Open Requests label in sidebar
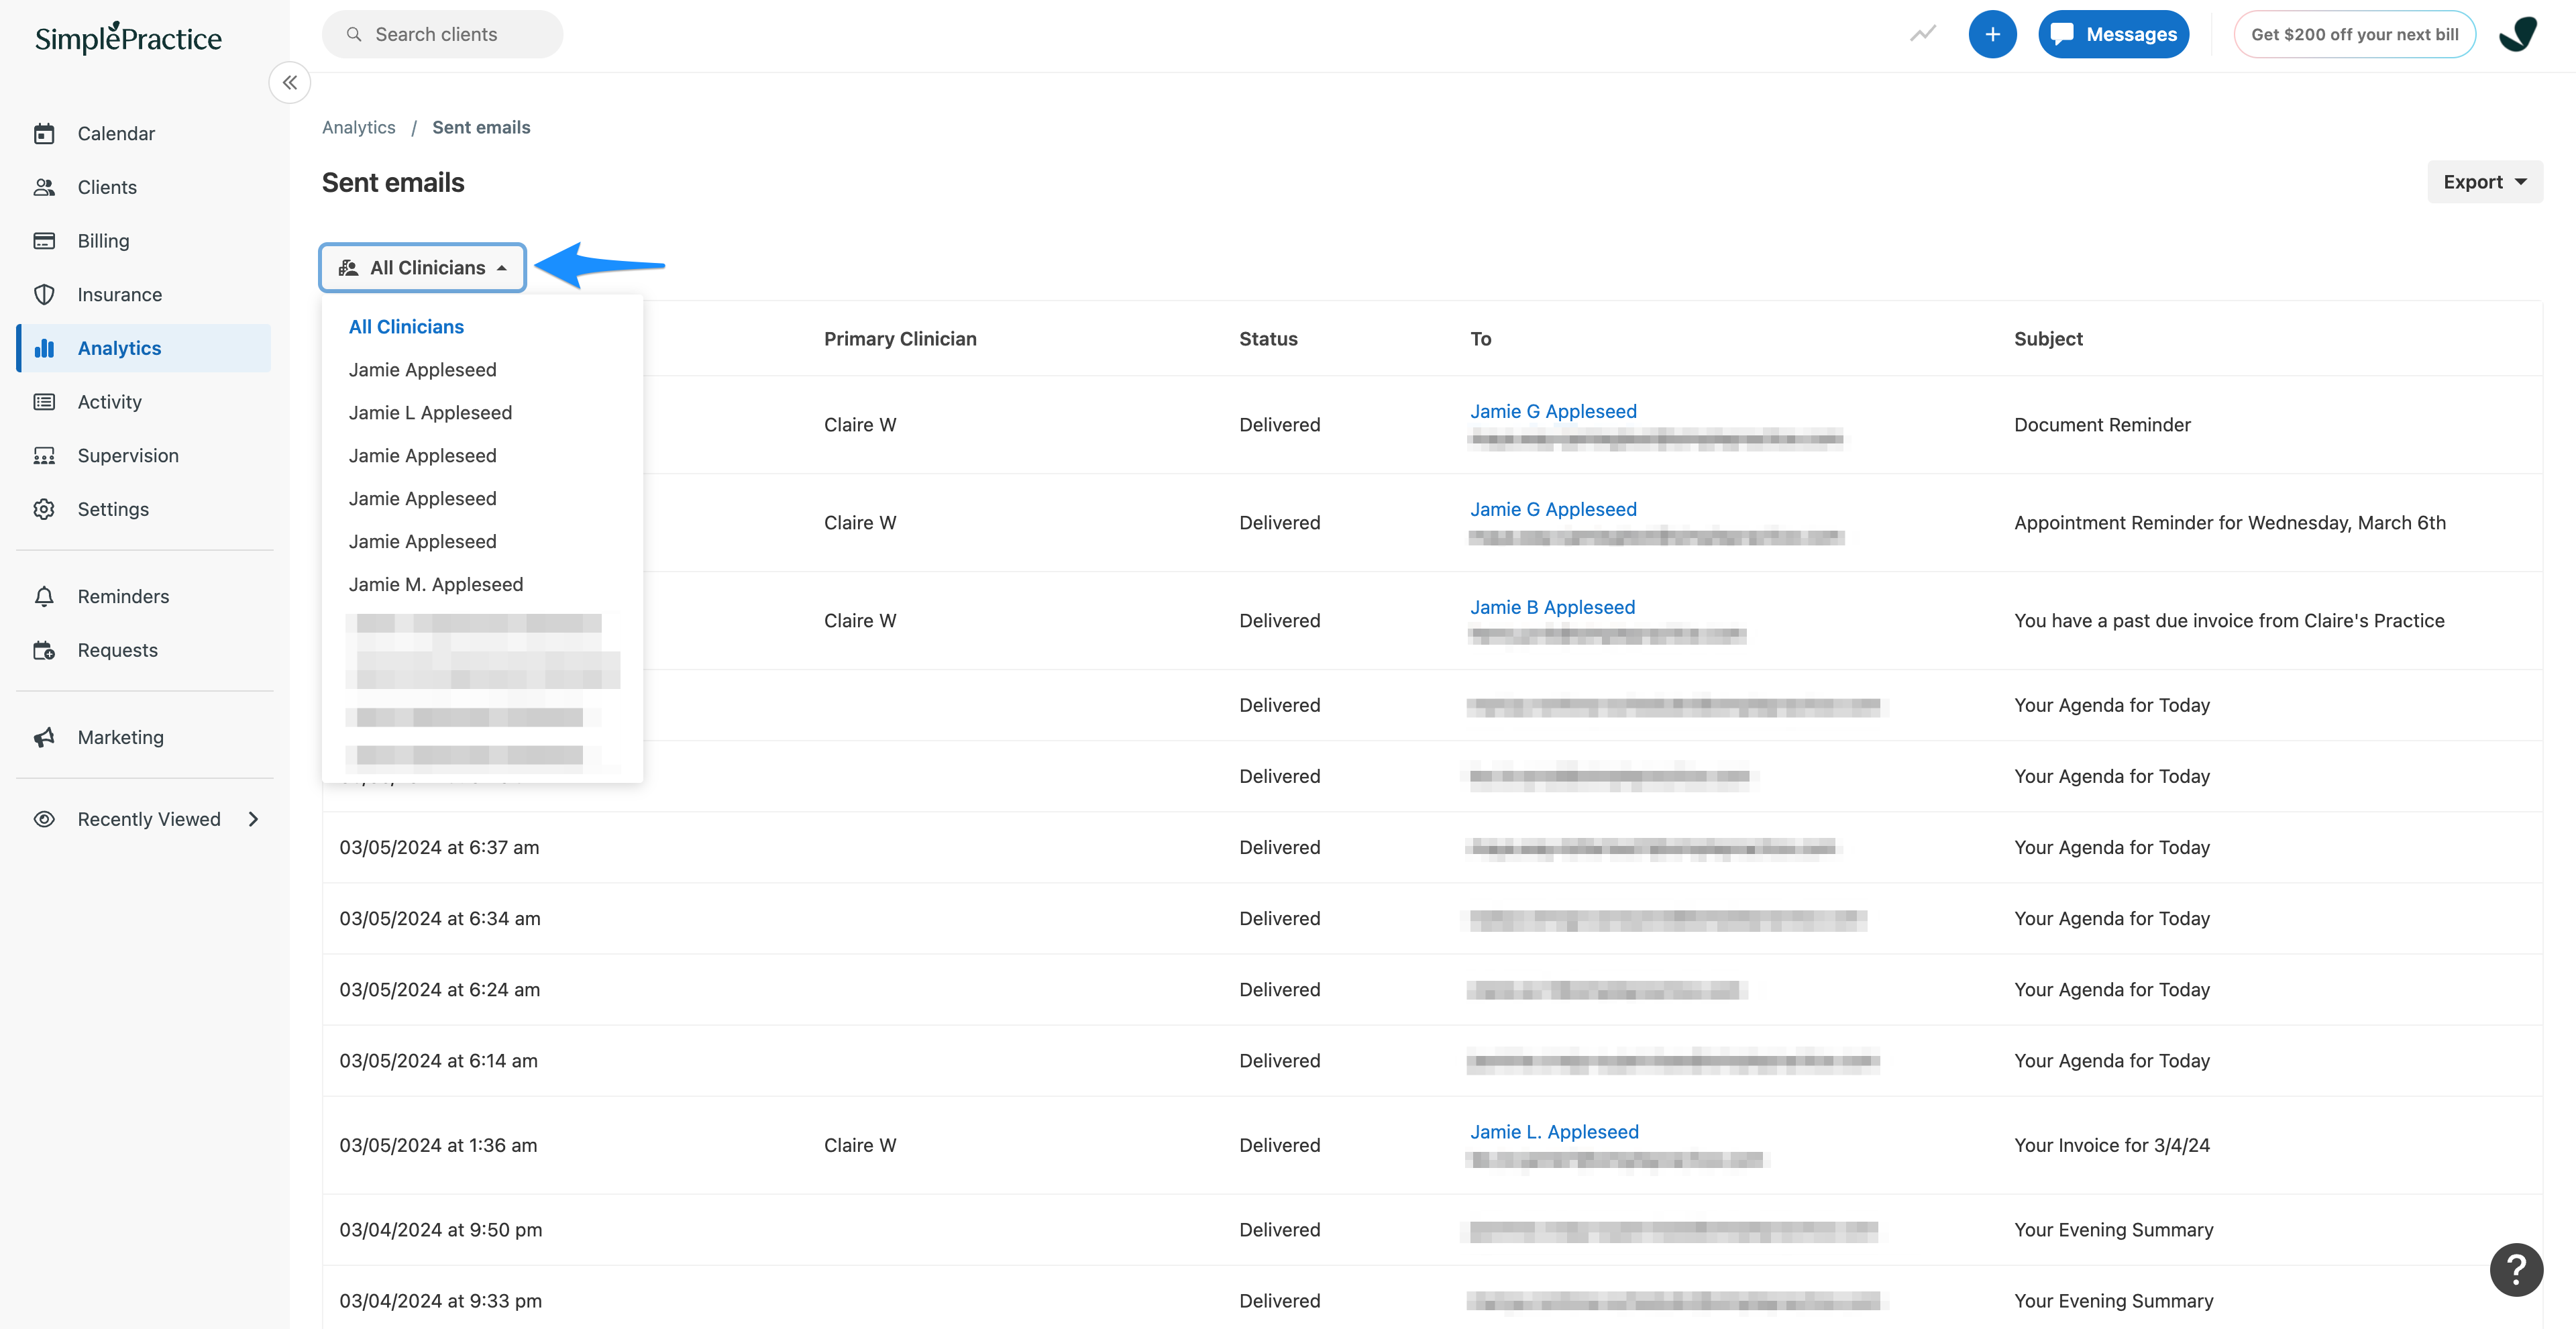 (x=117, y=650)
